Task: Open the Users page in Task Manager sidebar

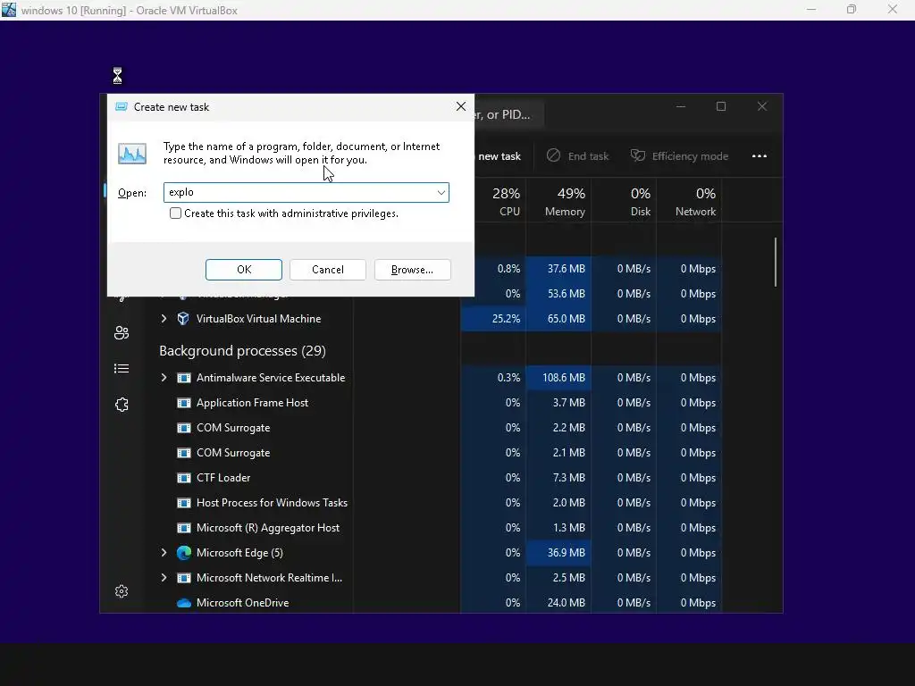Action: pos(122,332)
